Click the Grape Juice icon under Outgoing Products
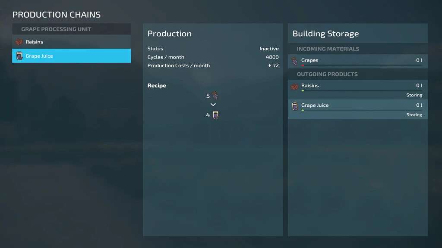Viewport: 442px width, 248px height. point(294,106)
